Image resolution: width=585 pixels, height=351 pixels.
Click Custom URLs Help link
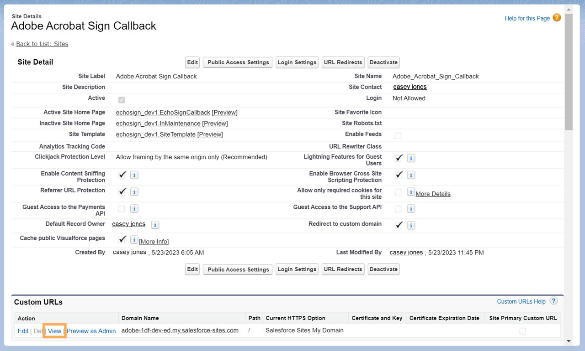click(x=521, y=301)
